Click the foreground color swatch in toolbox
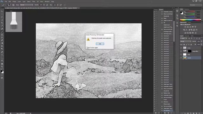 (x=1, y=71)
